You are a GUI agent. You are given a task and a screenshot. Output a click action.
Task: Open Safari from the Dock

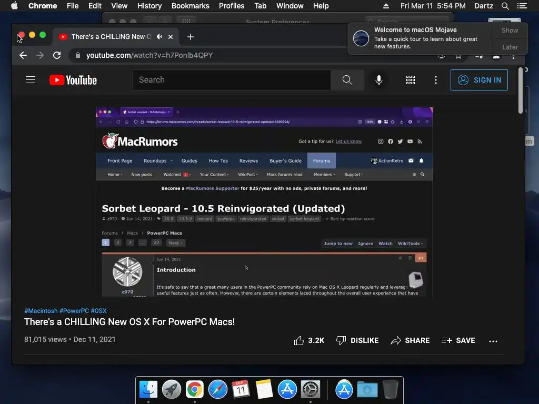(x=218, y=390)
